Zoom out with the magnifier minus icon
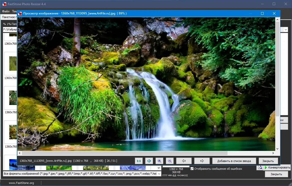The width and height of the screenshot is (292, 186). point(170,161)
